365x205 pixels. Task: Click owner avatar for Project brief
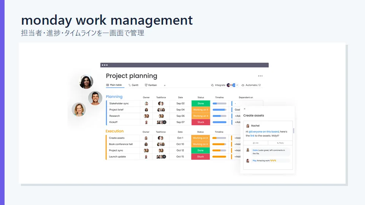(x=146, y=110)
